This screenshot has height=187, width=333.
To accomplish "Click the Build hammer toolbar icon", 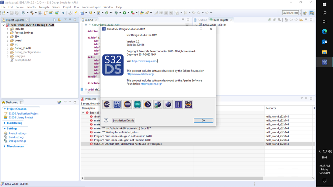I will tap(32, 13).
